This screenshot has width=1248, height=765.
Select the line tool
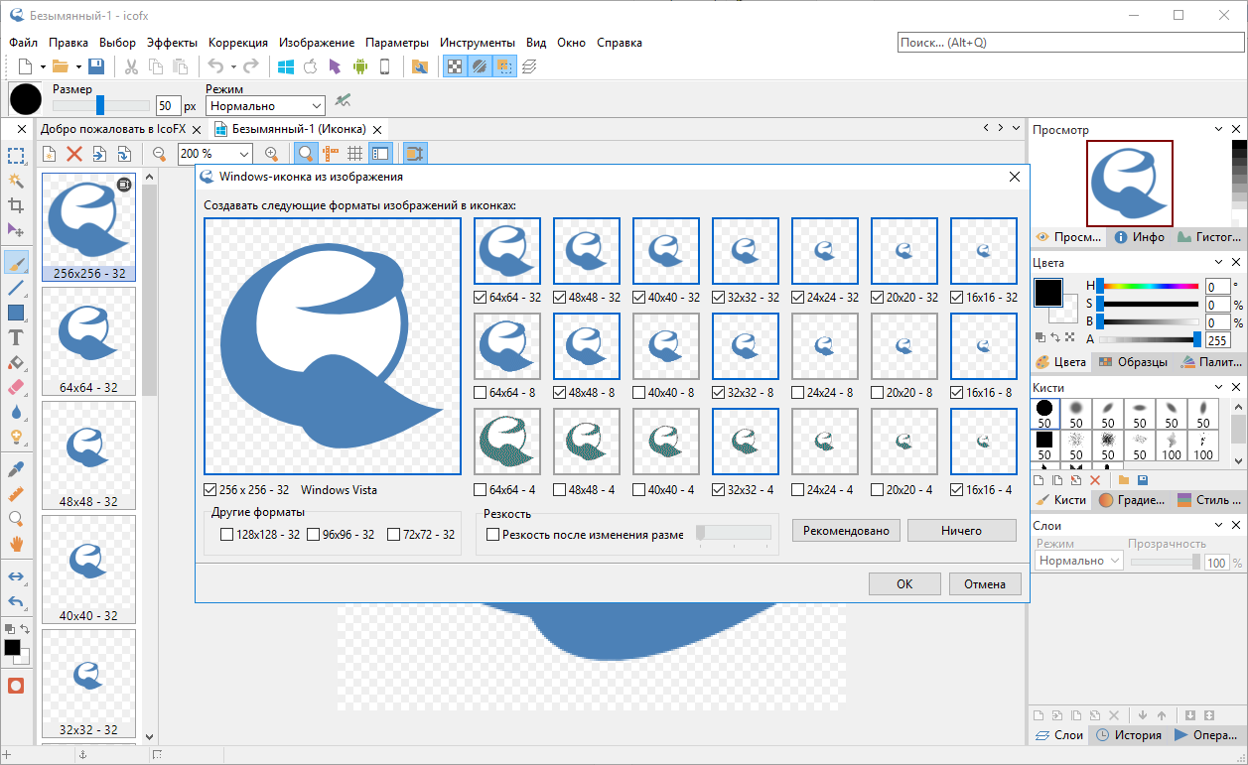[16, 289]
